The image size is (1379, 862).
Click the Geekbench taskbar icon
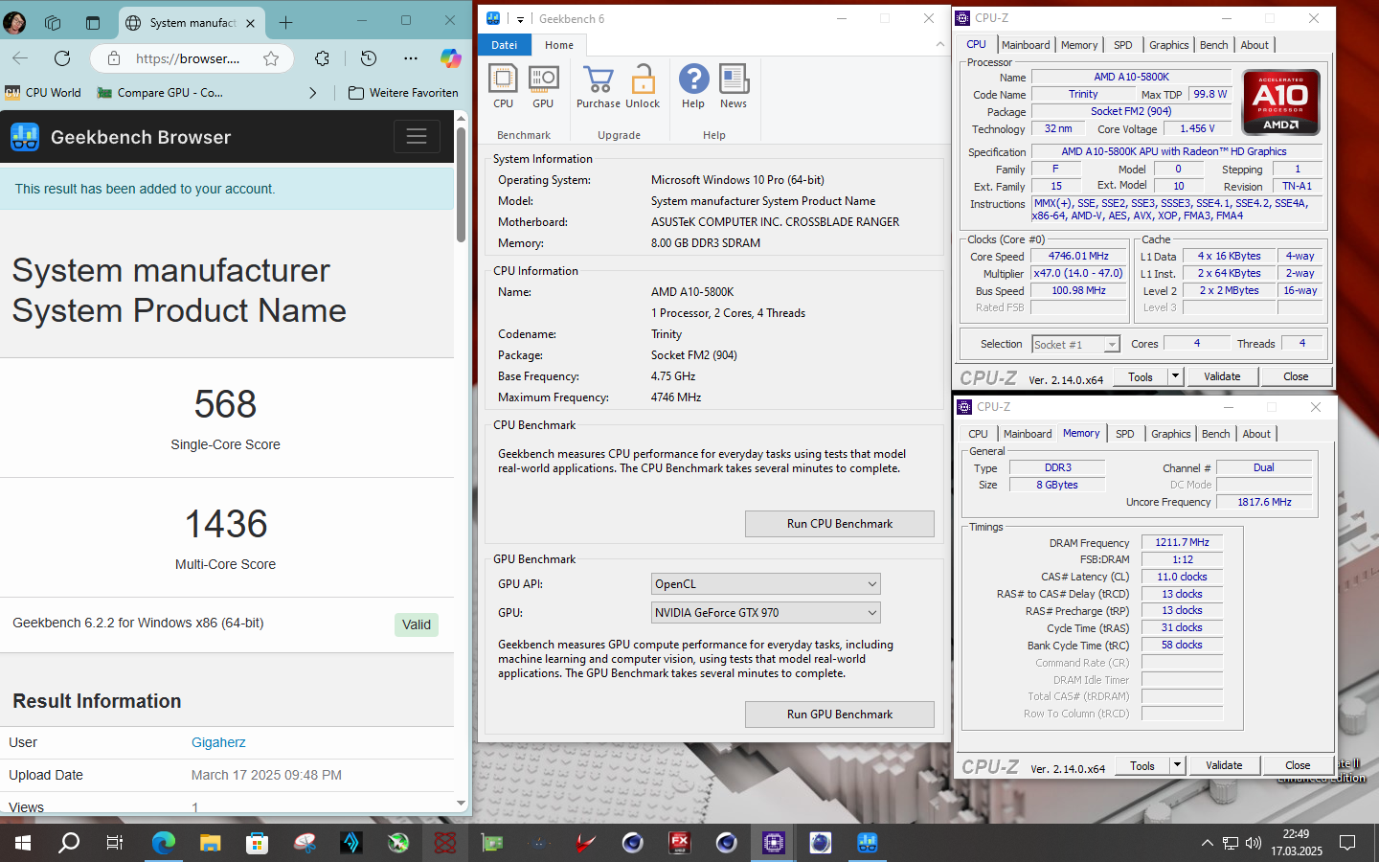868,843
